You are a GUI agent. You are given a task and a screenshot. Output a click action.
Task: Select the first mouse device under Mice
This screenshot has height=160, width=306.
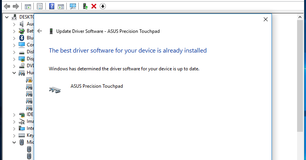(x=29, y=149)
